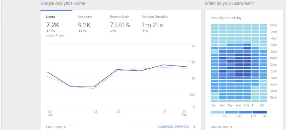Open the Audience Overview link
The image size is (286, 130).
[173, 127]
